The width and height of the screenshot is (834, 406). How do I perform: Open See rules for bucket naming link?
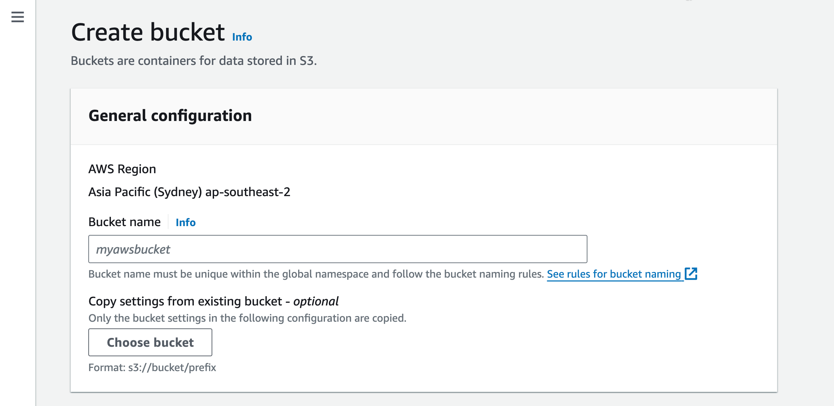(x=614, y=274)
